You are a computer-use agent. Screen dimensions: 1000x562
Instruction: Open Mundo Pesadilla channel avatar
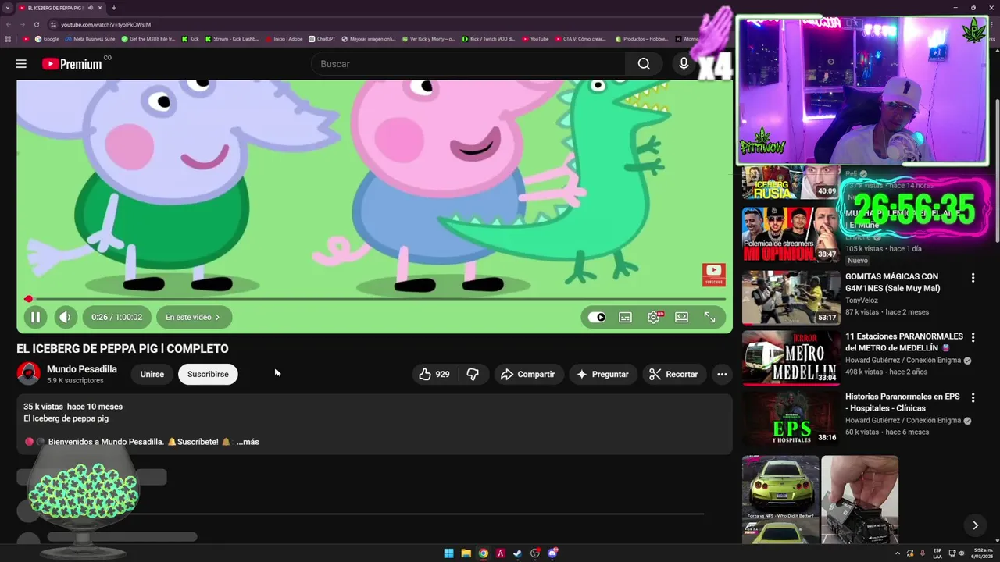(x=29, y=374)
